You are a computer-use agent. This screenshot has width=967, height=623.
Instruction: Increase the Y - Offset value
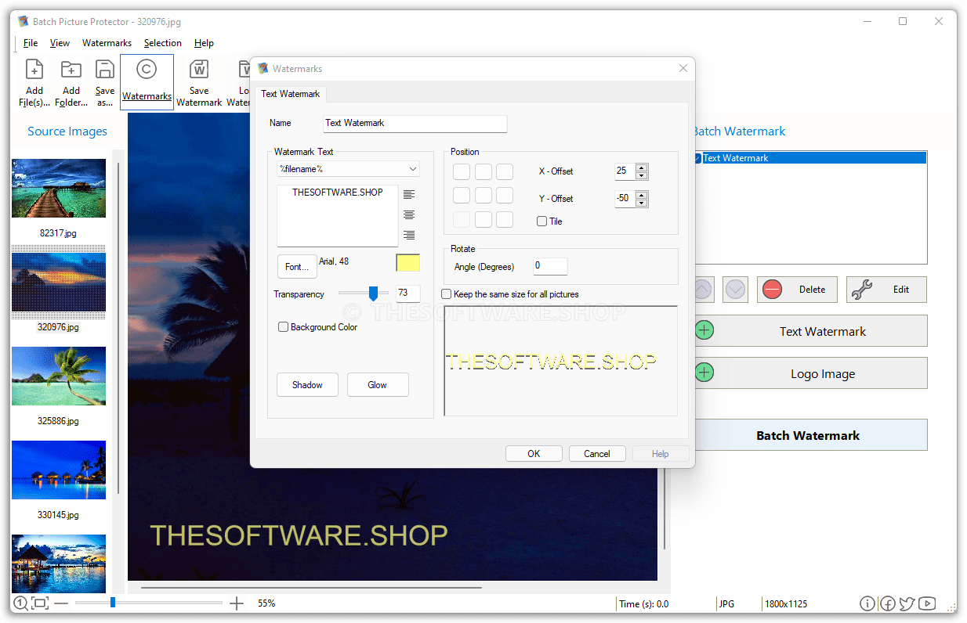coord(642,195)
